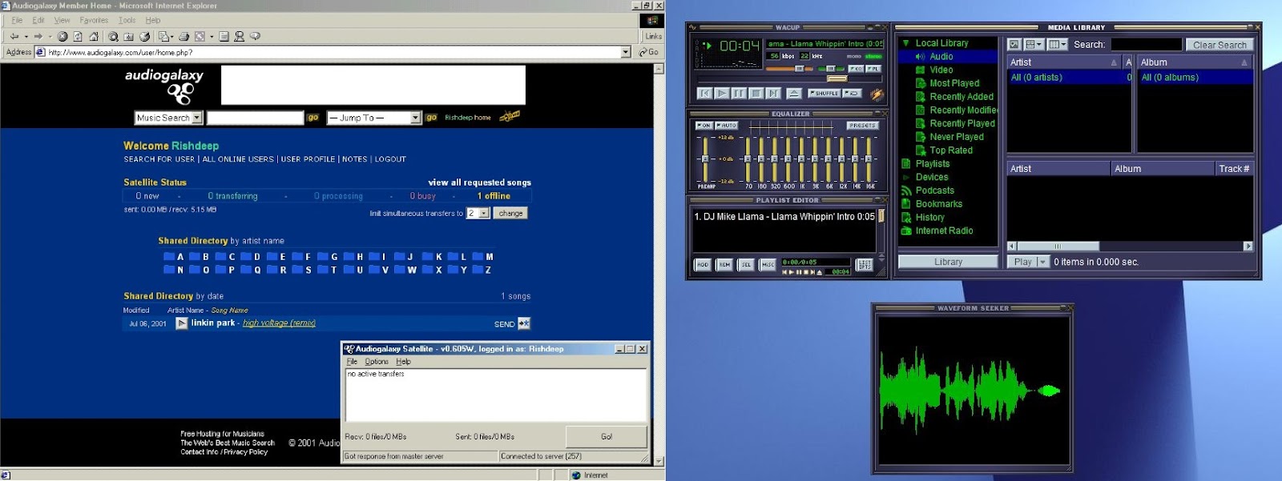This screenshot has height=481, width=1282.
Task: Open the Music Search dropdown
Action: click(x=197, y=118)
